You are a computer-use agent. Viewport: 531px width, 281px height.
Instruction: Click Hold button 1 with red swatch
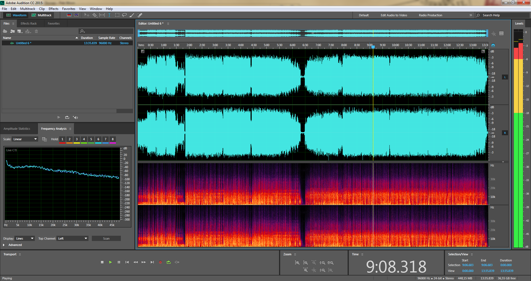pos(62,139)
